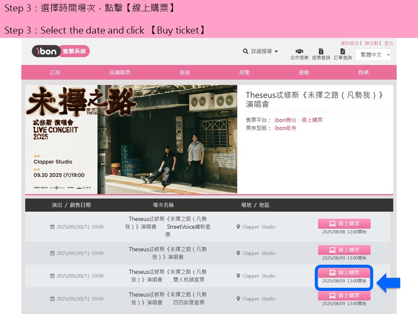The image size is (418, 314).
Task: Select the 高鐵聯票 navigation tab
Action: (x=120, y=72)
